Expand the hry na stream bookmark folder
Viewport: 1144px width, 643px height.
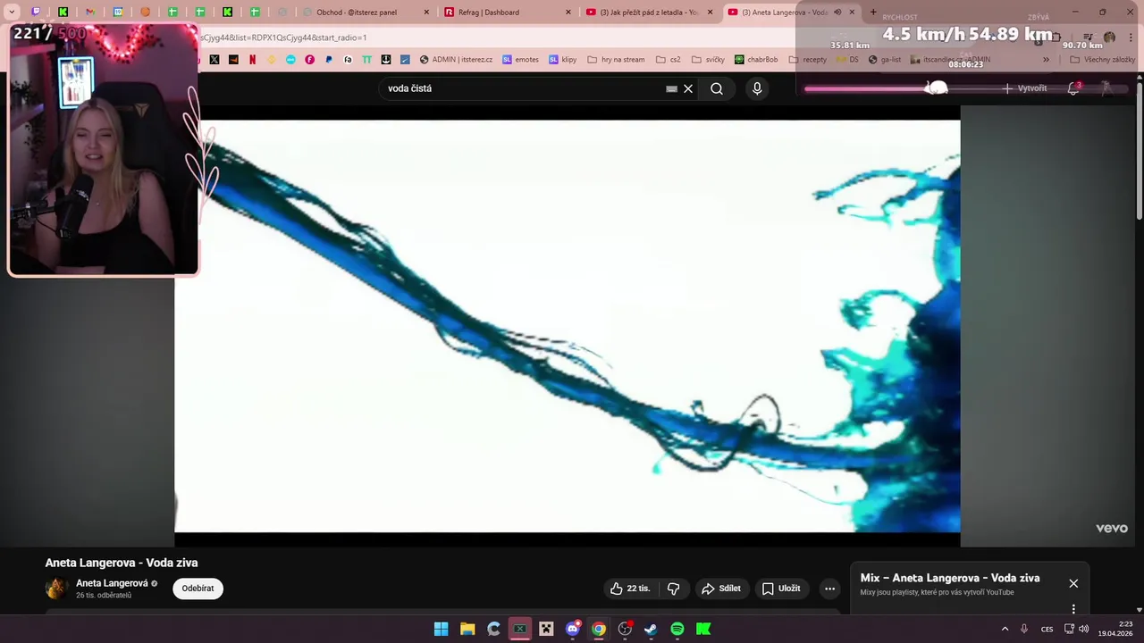[x=616, y=60]
